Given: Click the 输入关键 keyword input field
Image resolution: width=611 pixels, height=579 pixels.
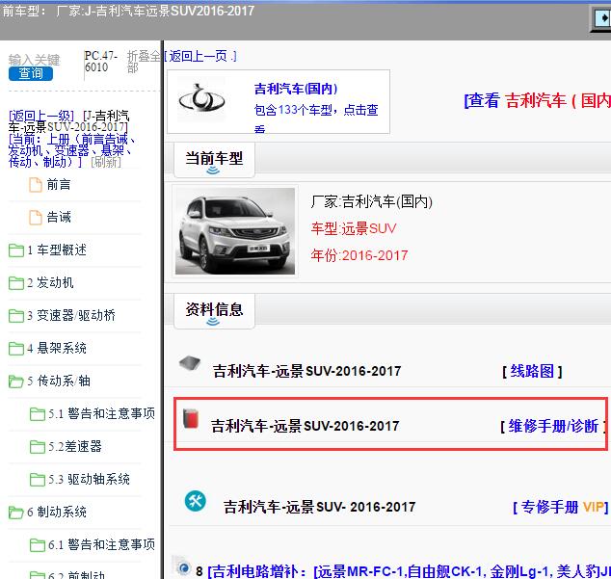Looking at the screenshot, I should [x=35, y=60].
